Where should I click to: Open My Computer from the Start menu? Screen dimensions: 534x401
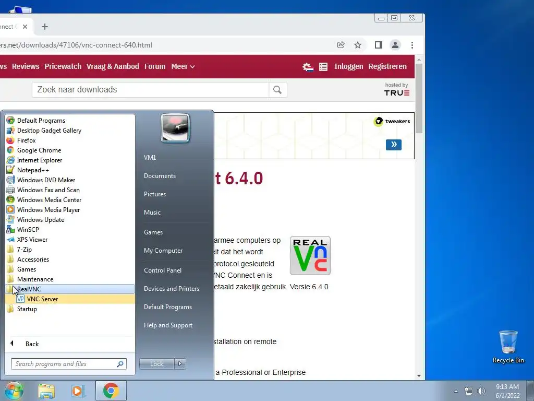tap(163, 251)
